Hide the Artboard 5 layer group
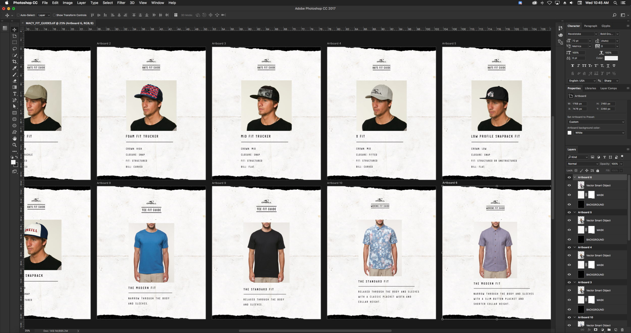631x333 pixels. point(569,212)
